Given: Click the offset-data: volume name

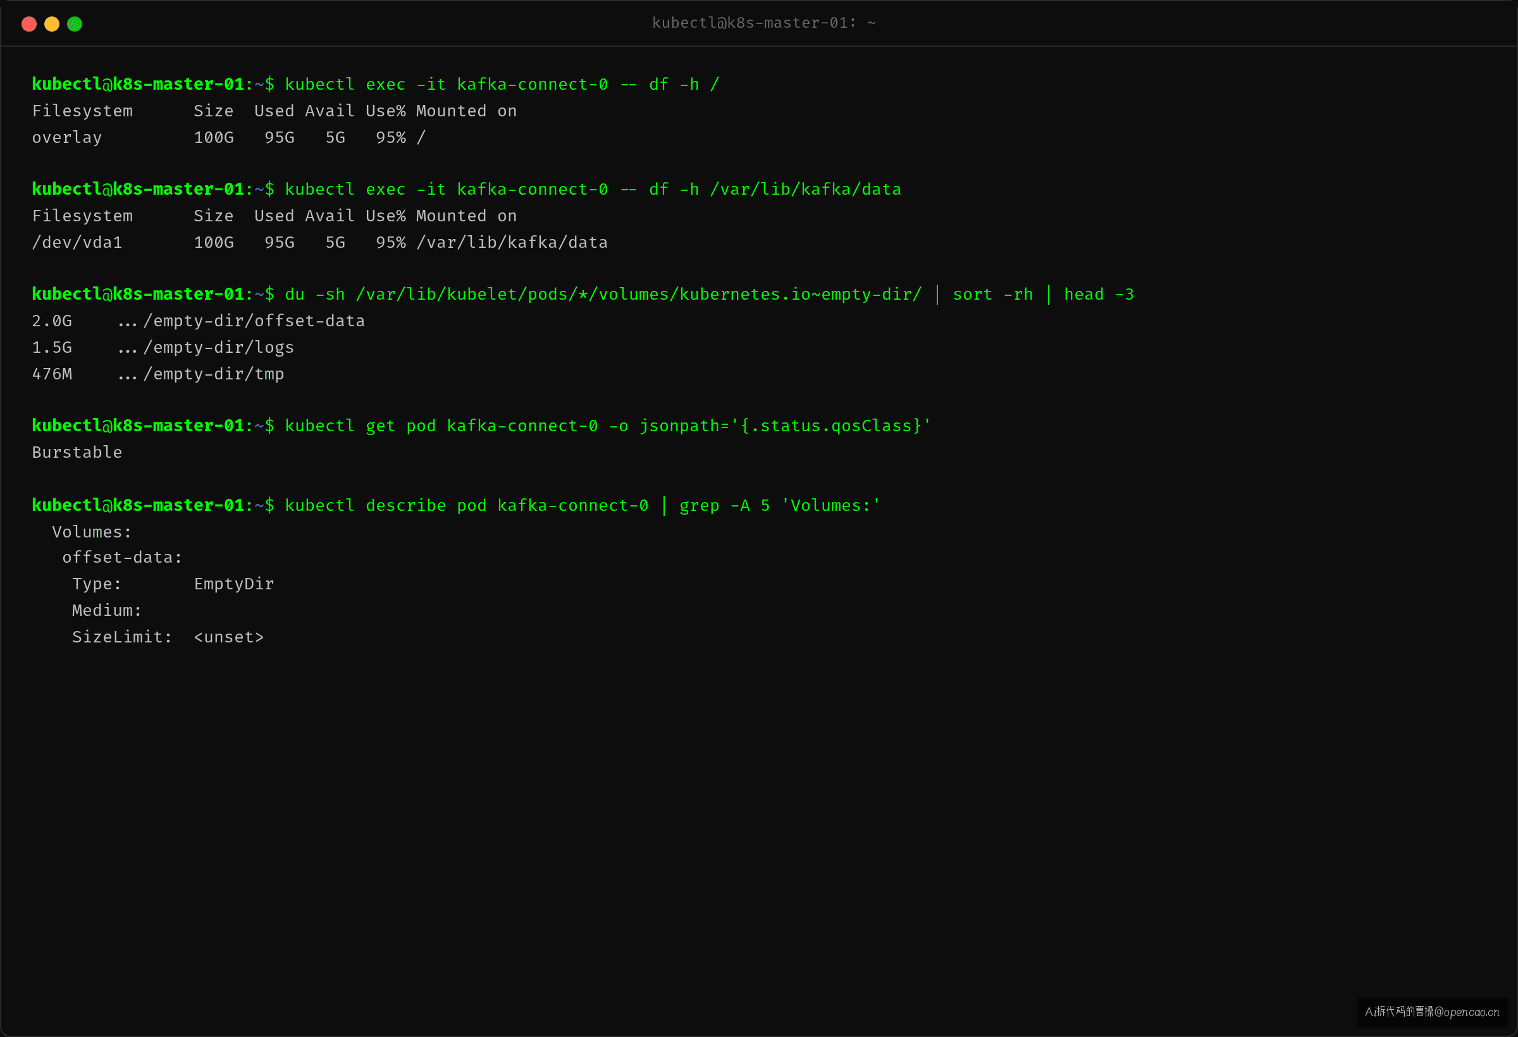Looking at the screenshot, I should 122,558.
